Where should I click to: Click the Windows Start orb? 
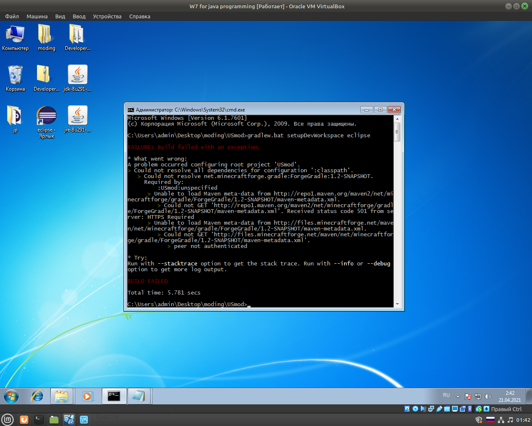click(11, 396)
